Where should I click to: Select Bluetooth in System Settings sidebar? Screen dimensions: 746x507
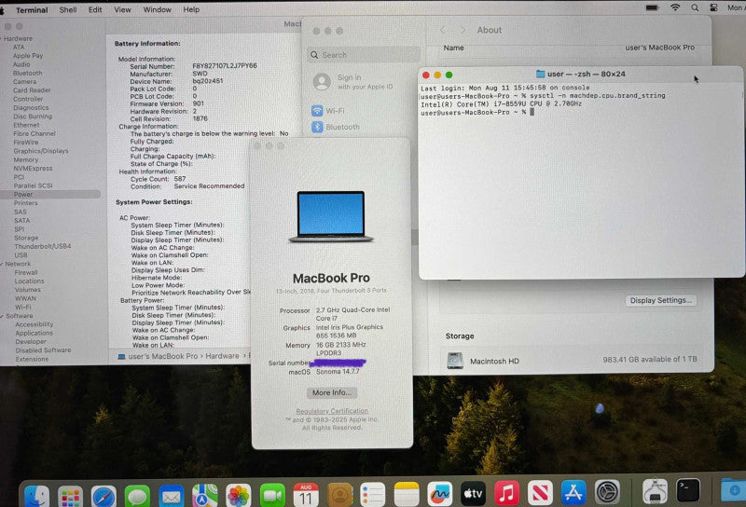(342, 127)
